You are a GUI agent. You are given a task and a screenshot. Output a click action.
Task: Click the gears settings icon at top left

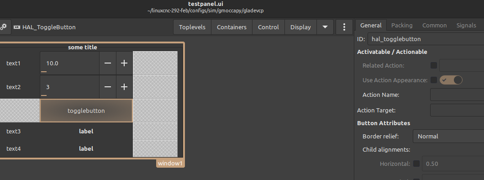pos(4,27)
